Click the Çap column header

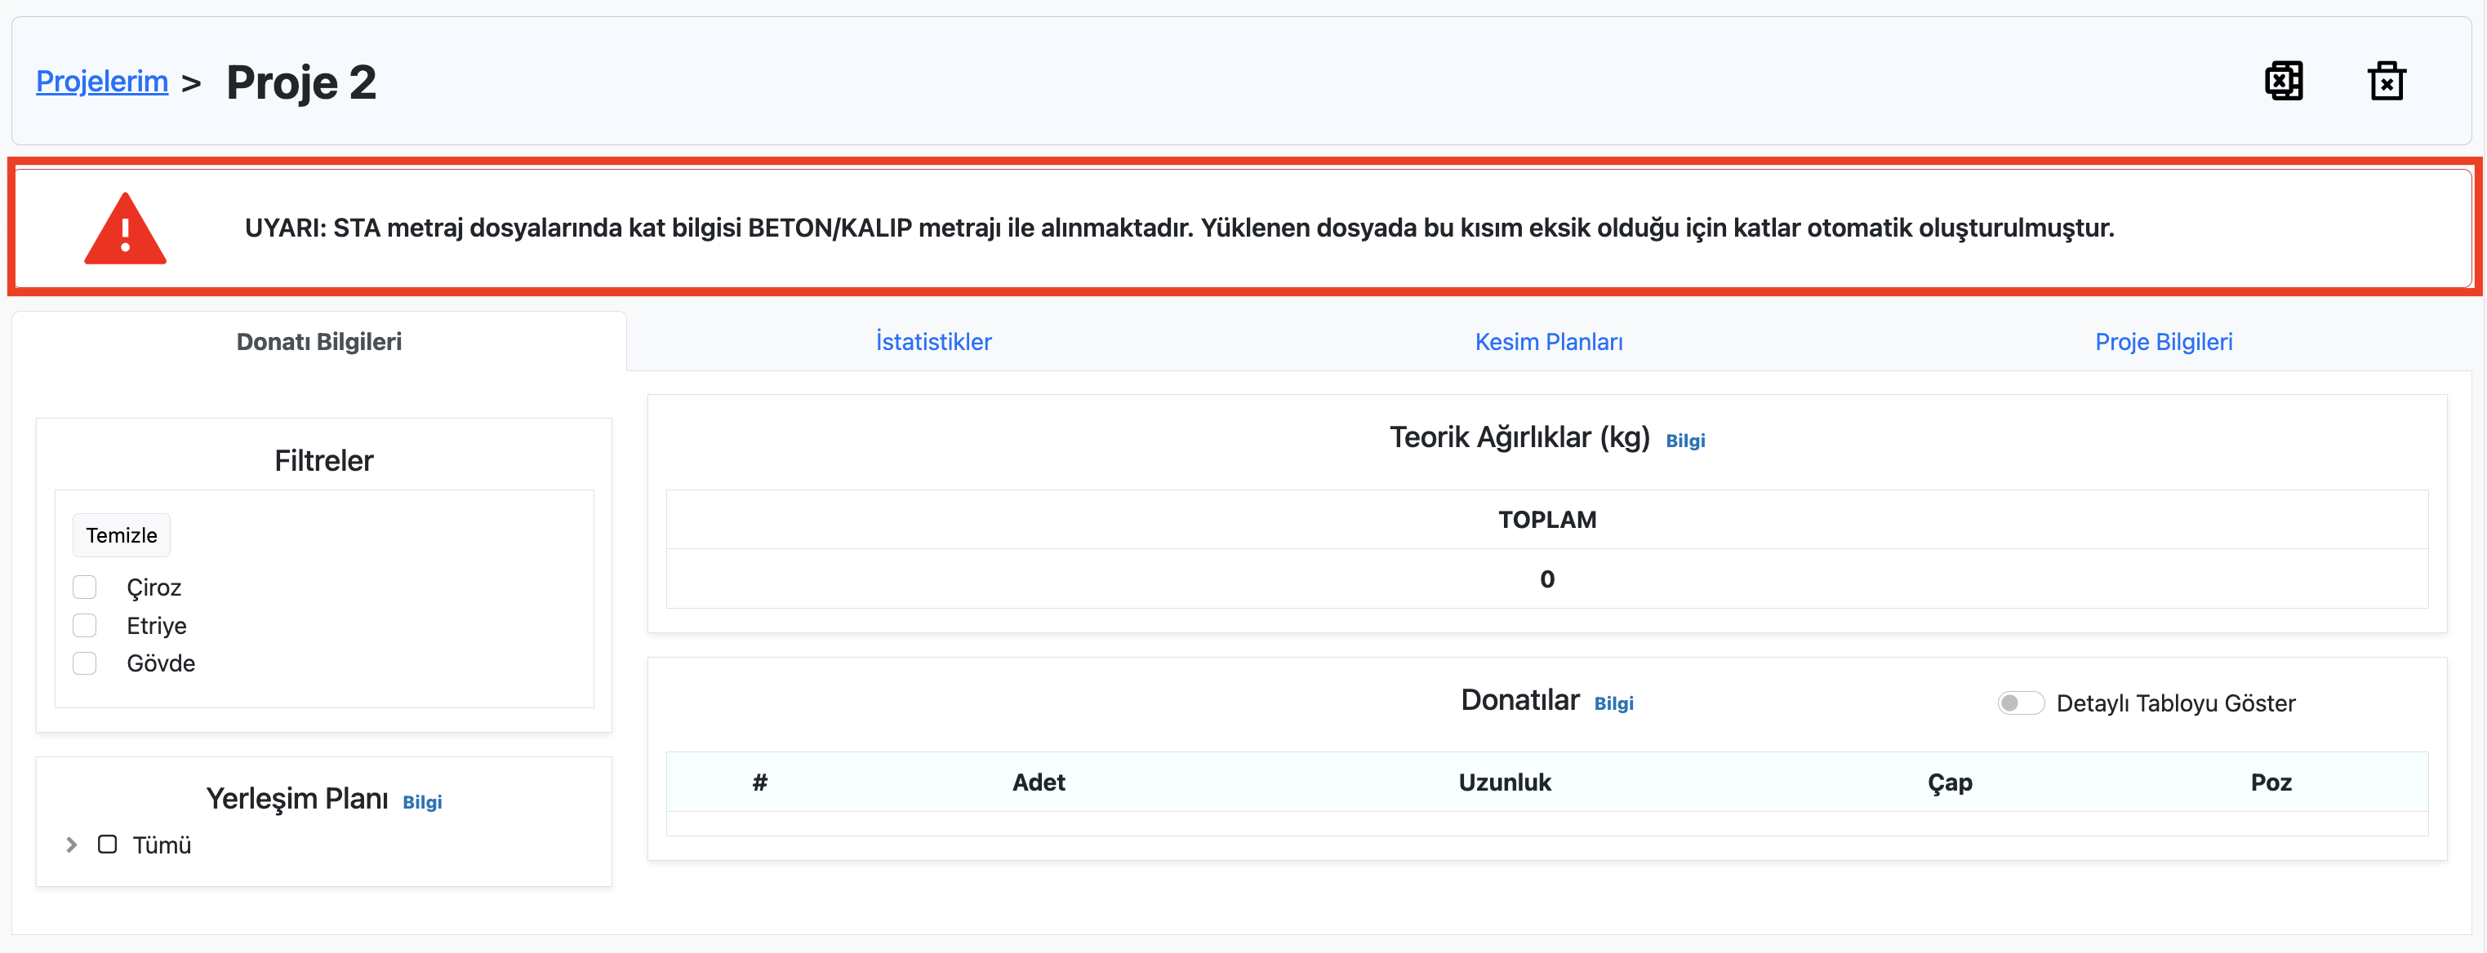(x=1949, y=782)
